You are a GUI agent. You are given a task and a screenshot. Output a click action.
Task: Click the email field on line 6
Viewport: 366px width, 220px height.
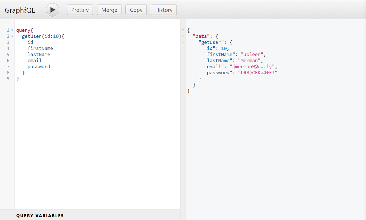pyautogui.click(x=34, y=60)
